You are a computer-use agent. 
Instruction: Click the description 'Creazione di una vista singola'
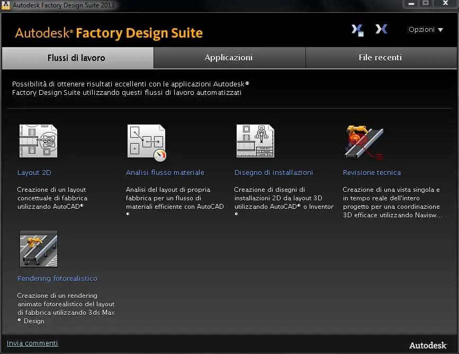click(x=392, y=202)
